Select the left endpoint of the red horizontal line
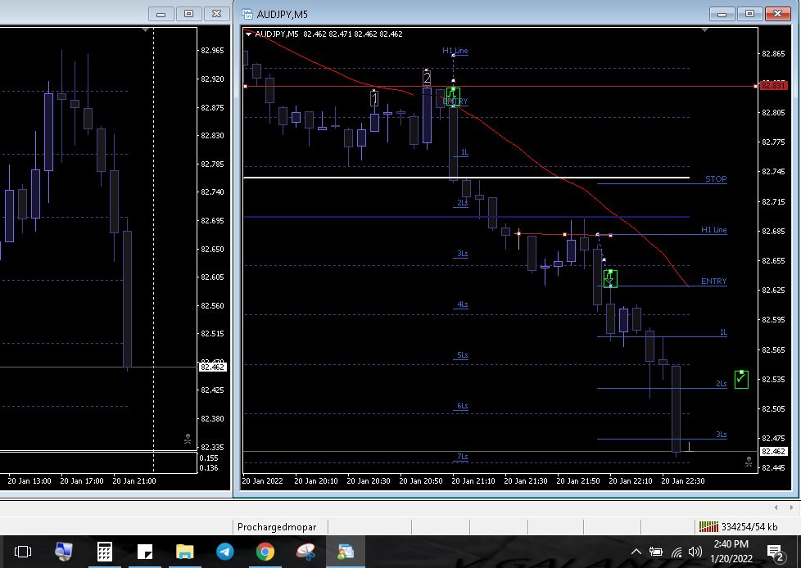 pyautogui.click(x=245, y=86)
